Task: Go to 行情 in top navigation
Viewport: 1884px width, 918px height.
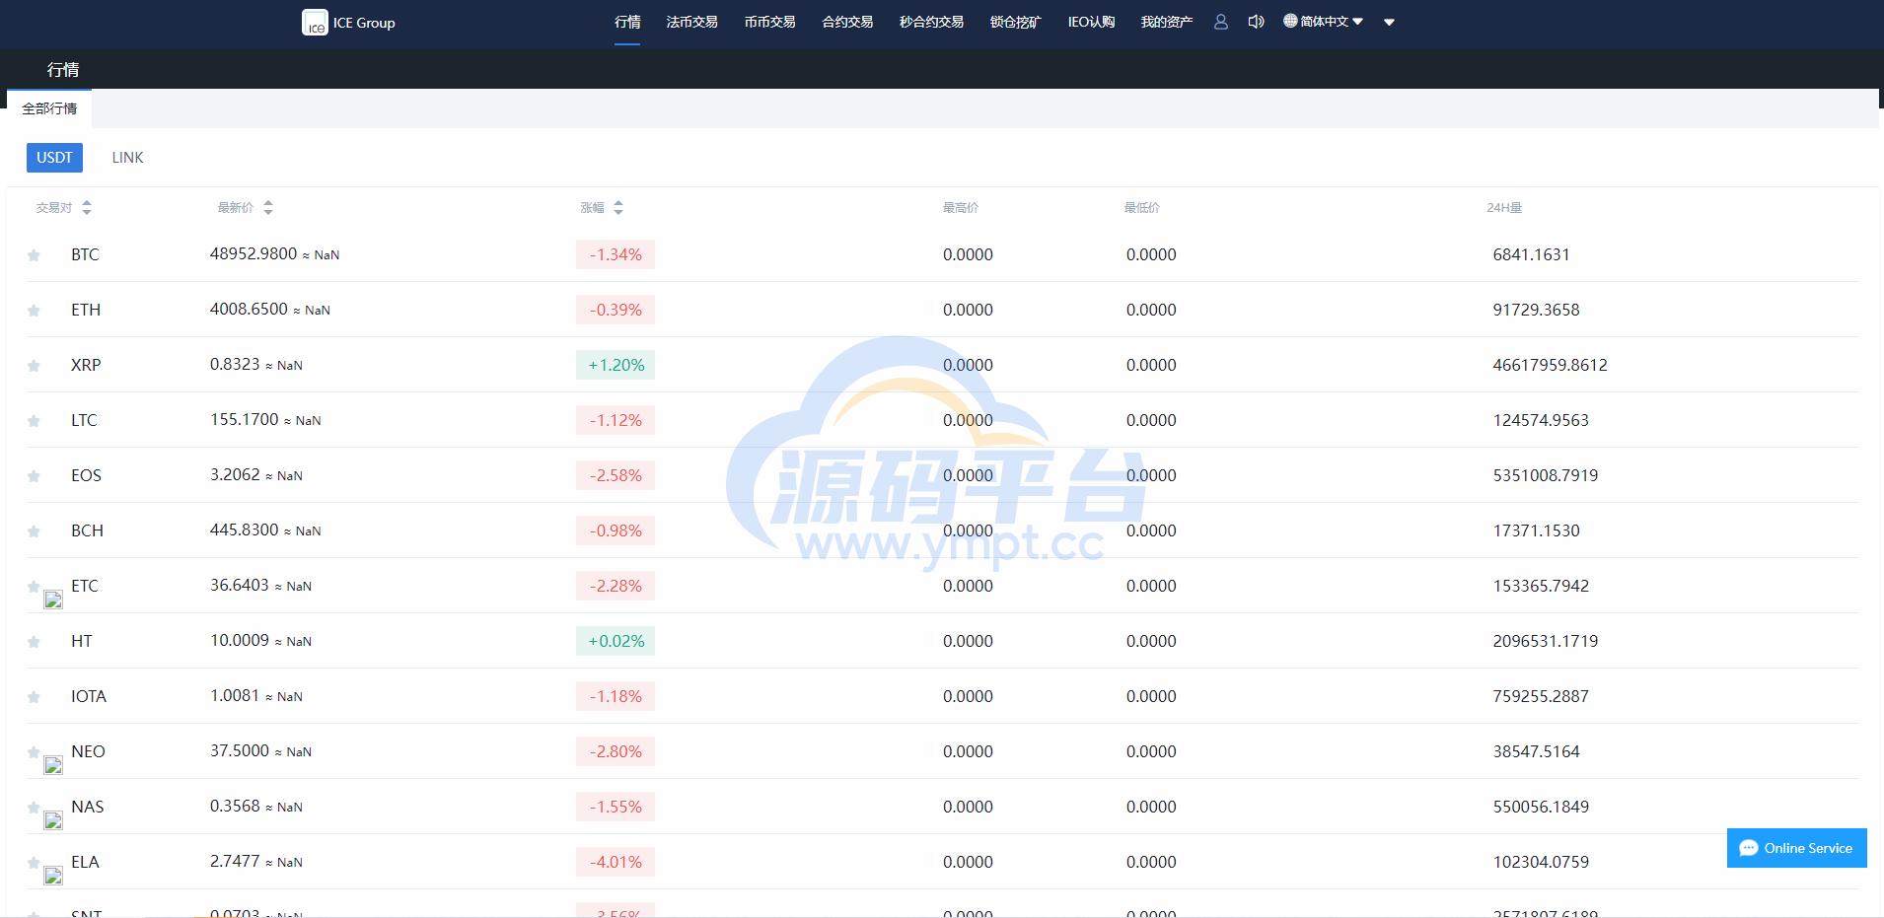Action: click(x=627, y=22)
